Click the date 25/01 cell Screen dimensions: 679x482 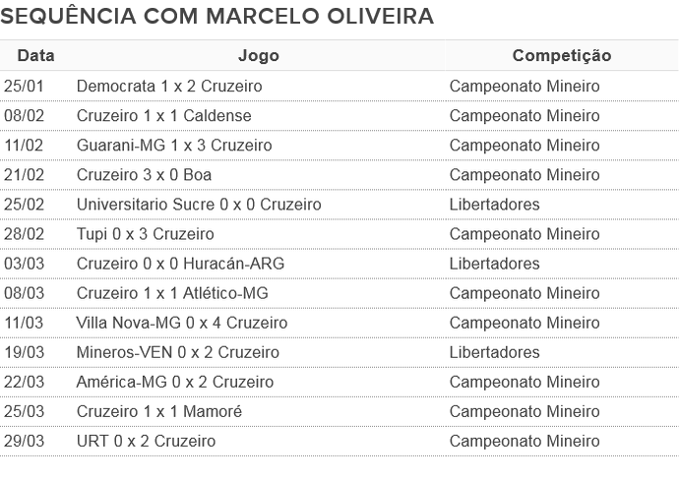click(24, 87)
